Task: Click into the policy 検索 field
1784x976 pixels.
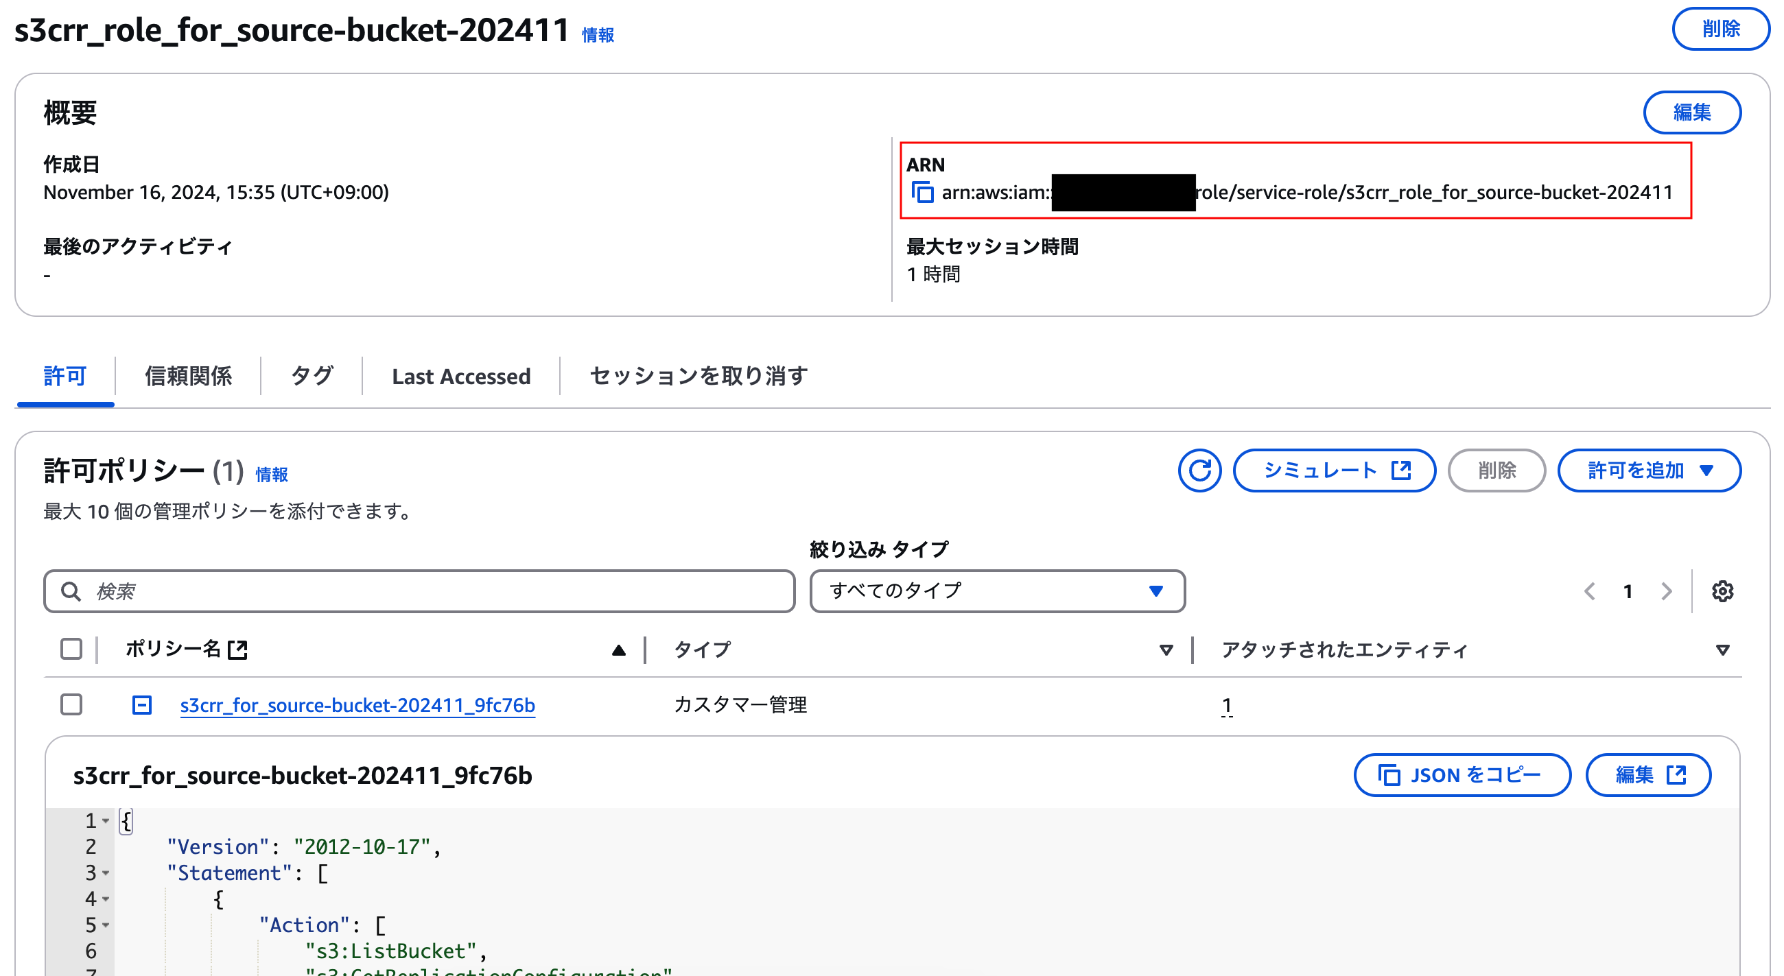Action: [430, 591]
